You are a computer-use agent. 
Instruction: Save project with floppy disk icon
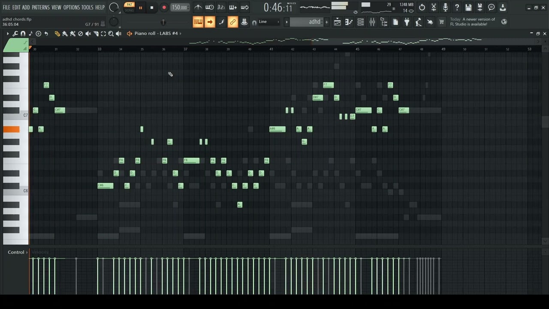click(468, 7)
